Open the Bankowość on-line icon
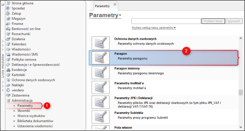Viewport: 245px width, 131px height. (8, 29)
